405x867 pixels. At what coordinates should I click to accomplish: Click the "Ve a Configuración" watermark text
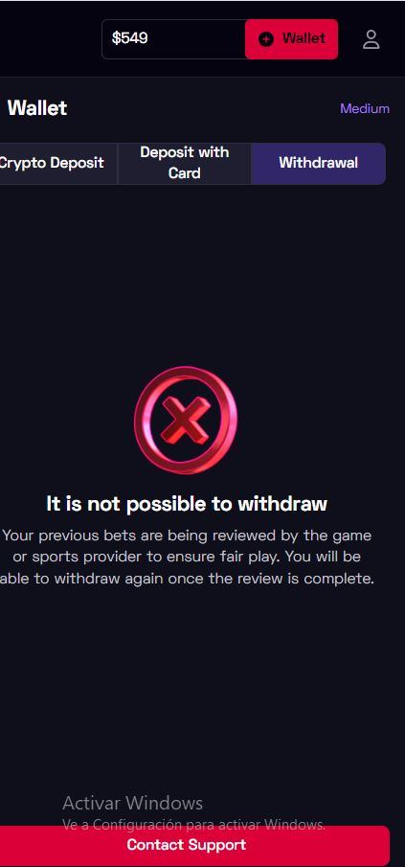click(x=194, y=825)
